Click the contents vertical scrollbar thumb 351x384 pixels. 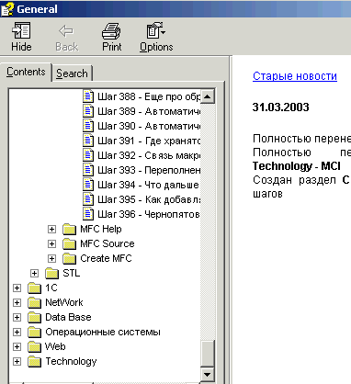point(208,353)
